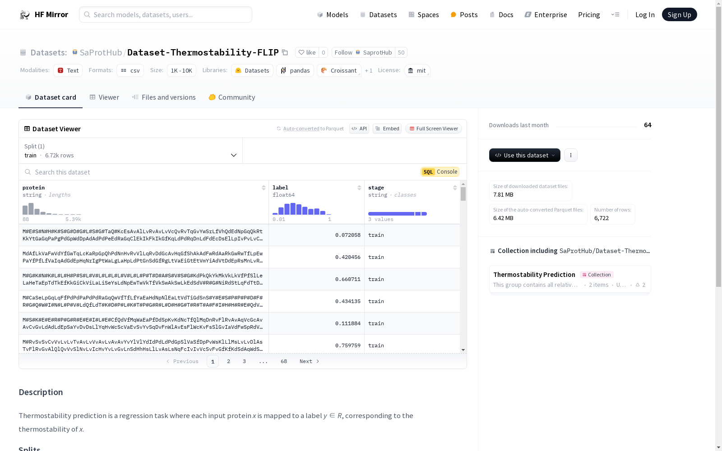Click the SQL Console button
The width and height of the screenshot is (722, 451).
(440, 172)
